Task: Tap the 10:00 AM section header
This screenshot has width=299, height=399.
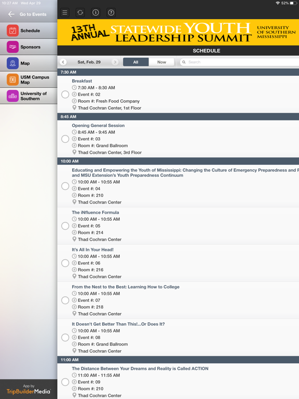Action: pos(178,161)
